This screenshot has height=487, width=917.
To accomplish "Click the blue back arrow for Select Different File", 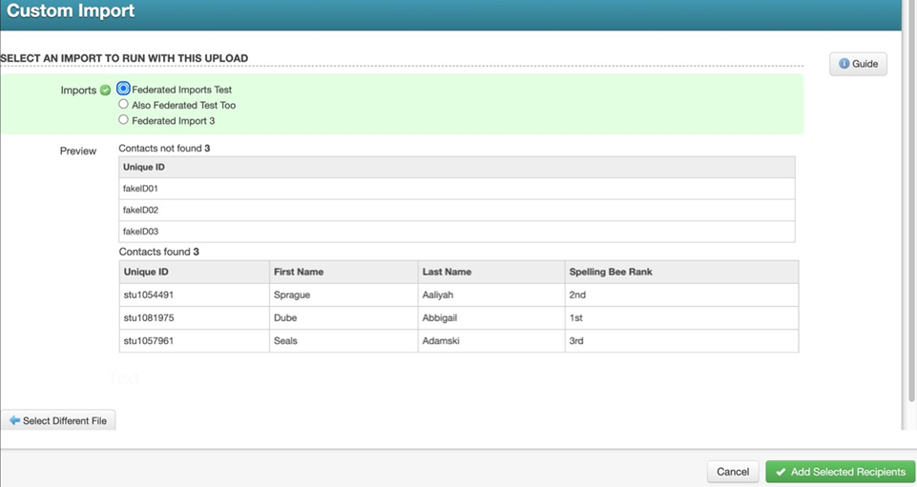I will (x=14, y=420).
